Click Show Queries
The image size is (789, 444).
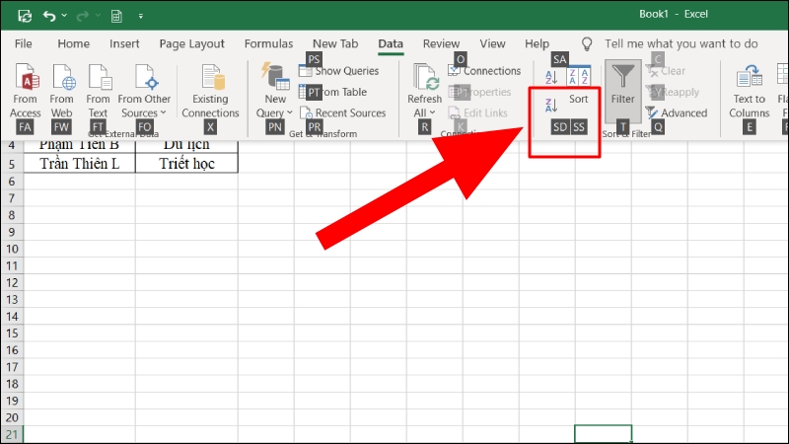[338, 71]
